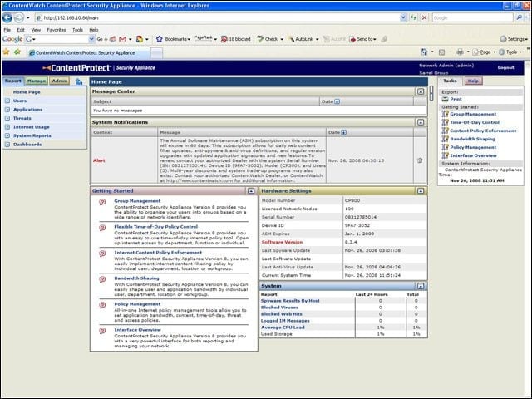Open Home Page in left navigation

27,92
